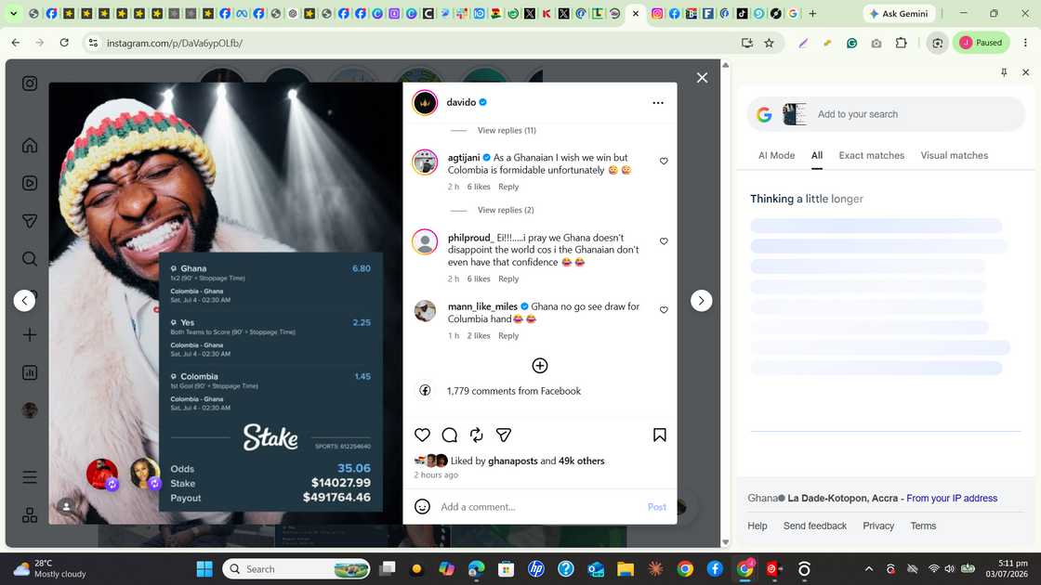Like philproud_'s comment with its heart
Screen dimensions: 1041x585
click(664, 241)
